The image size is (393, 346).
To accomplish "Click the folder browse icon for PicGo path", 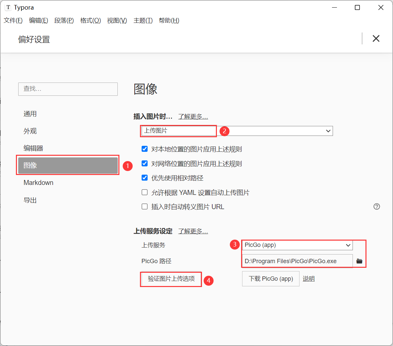I will point(359,261).
